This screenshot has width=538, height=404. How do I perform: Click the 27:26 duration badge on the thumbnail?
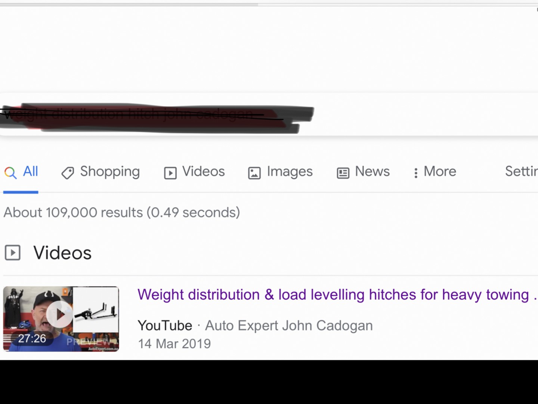(32, 339)
